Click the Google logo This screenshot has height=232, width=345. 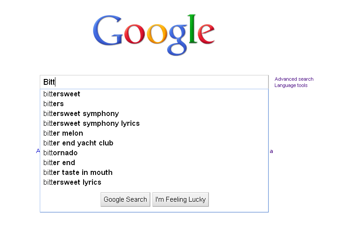154,35
